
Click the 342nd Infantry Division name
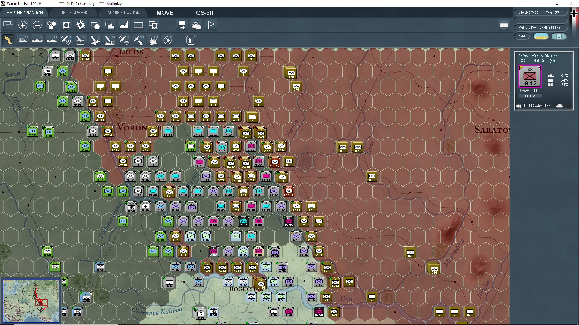tap(538, 56)
